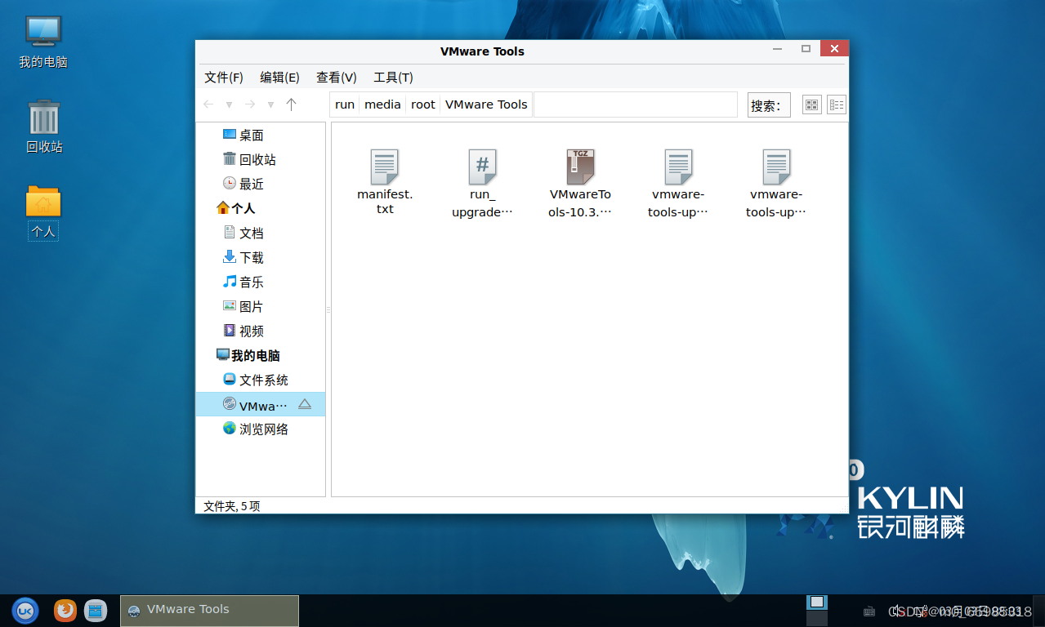Open the 编辑(E) menu

pos(279,78)
